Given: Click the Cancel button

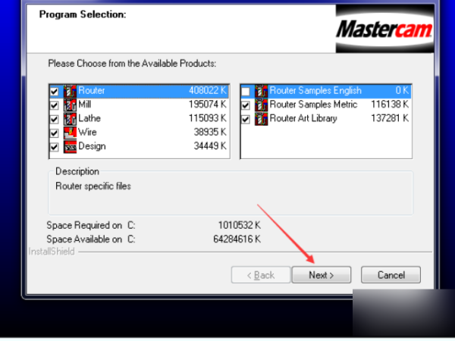Looking at the screenshot, I should [391, 275].
